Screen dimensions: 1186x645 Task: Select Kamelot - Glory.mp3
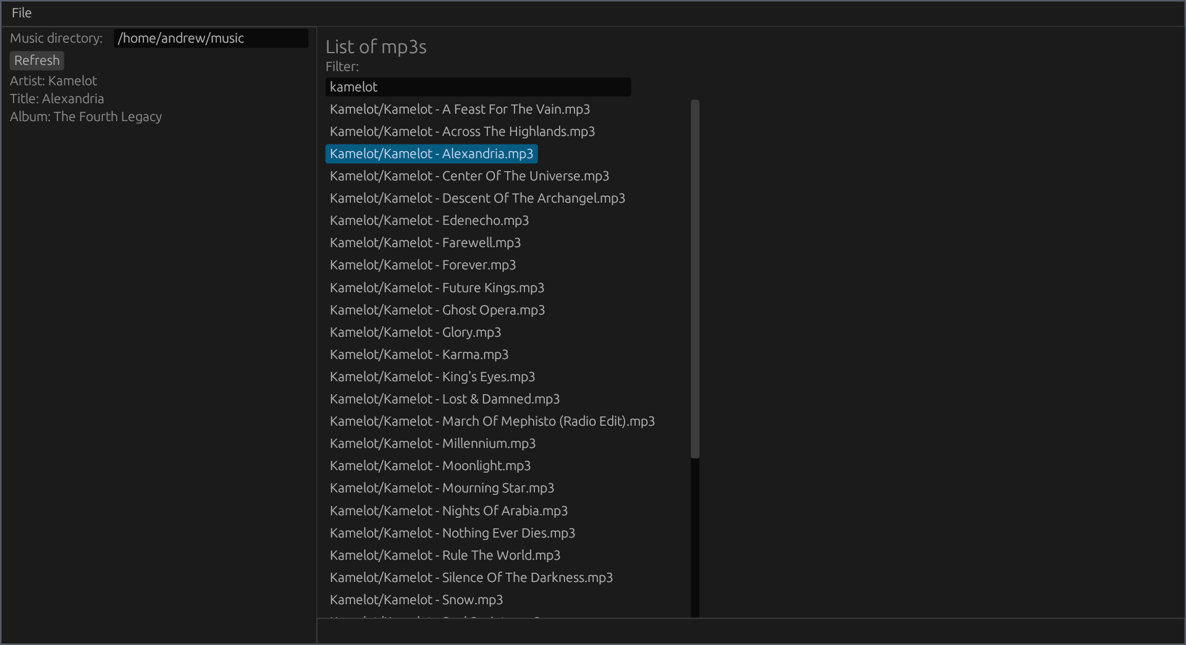click(x=415, y=332)
